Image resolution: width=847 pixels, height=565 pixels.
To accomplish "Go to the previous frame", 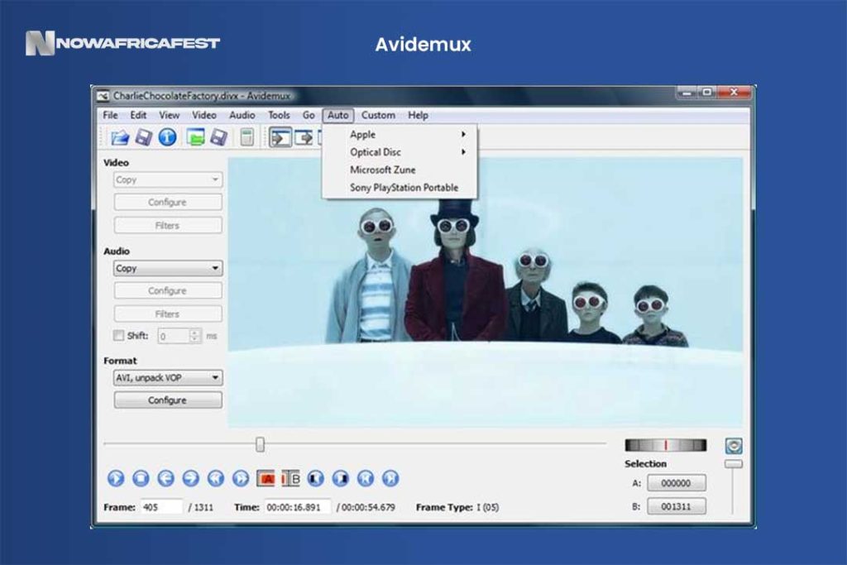I will [165, 478].
